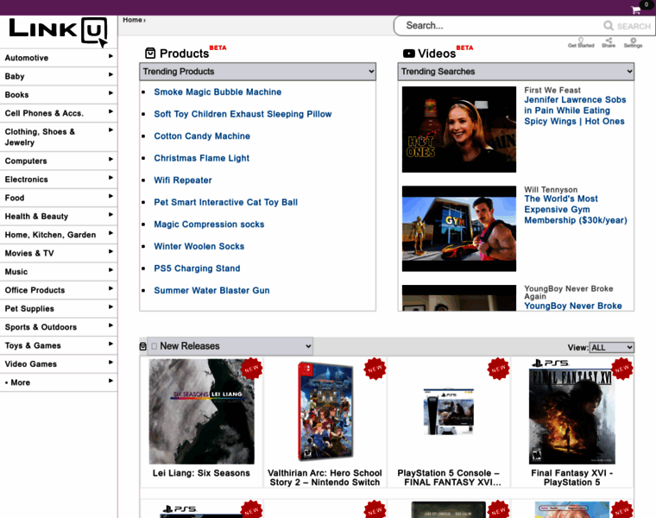Open the Cell Phones & Accs. menu
This screenshot has height=518, width=656.
pos(59,113)
